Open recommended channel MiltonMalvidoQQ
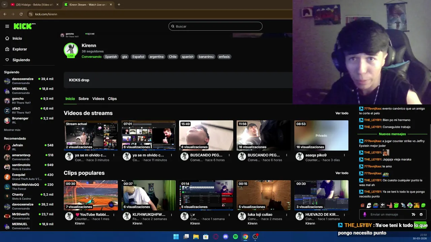This screenshot has height=242, width=431. 29,186
